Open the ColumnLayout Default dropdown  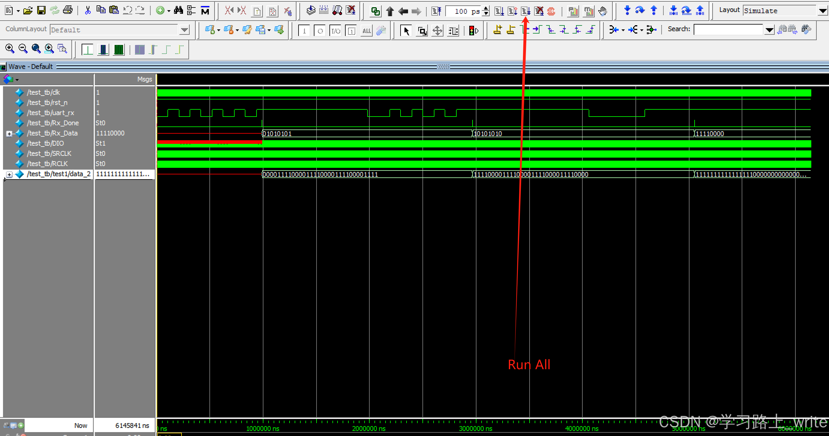[x=185, y=30]
